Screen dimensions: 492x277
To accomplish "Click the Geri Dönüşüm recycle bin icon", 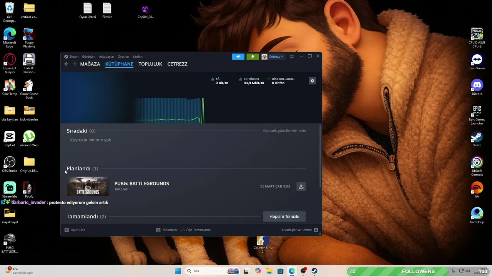I will [10, 12].
